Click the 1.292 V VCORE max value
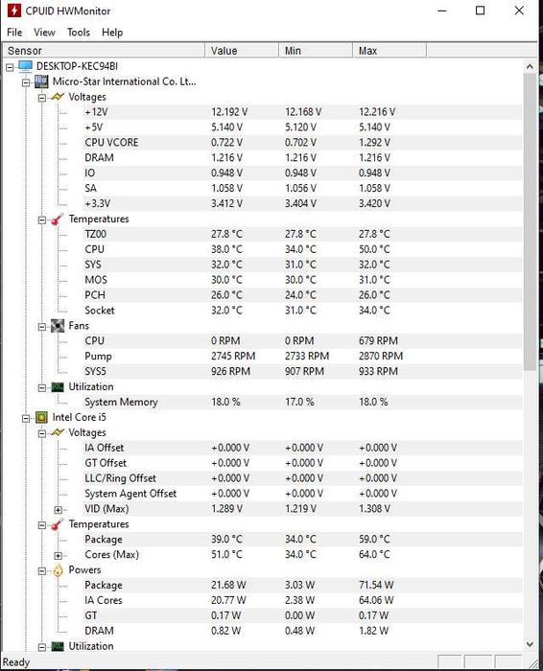This screenshot has width=543, height=671. pos(374,143)
